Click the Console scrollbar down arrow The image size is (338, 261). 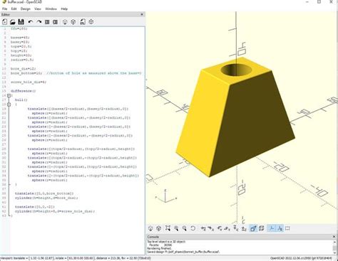pos(334,252)
